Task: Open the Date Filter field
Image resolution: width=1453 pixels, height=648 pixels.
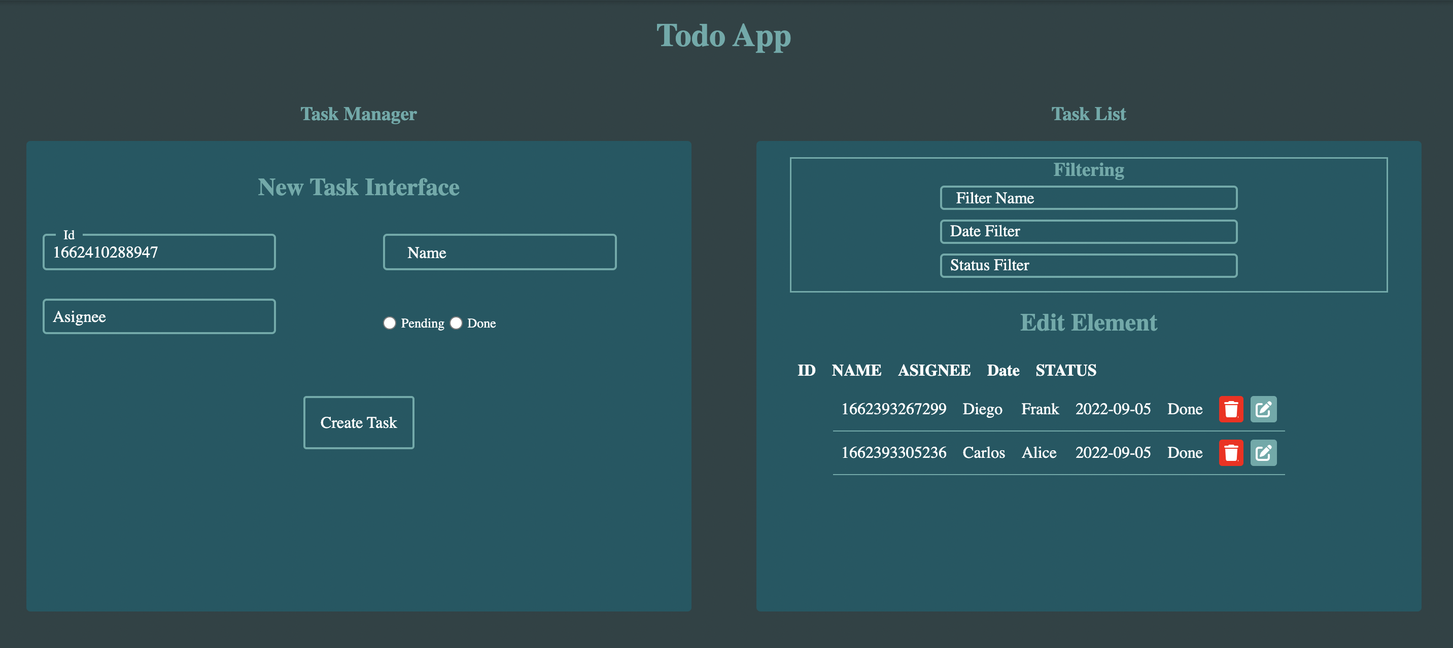Action: coord(1088,231)
